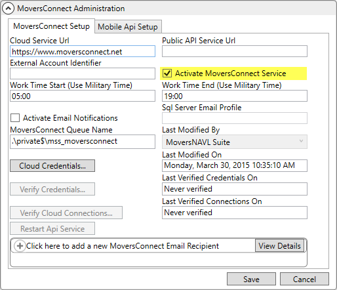This screenshot has height=290, width=337.
Task: Click the Last Verified Connections On field
Action: (x=235, y=213)
